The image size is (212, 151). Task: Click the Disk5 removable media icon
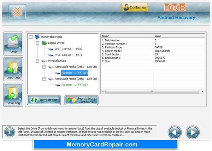(51, 67)
